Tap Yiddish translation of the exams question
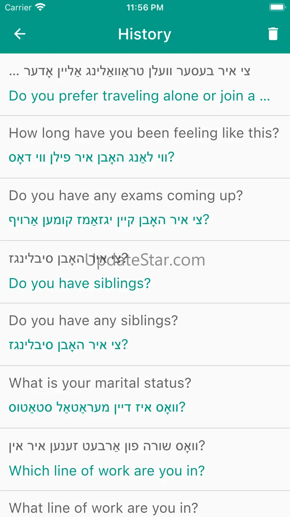Screen dimensions: 290x517 pyautogui.click(x=109, y=220)
